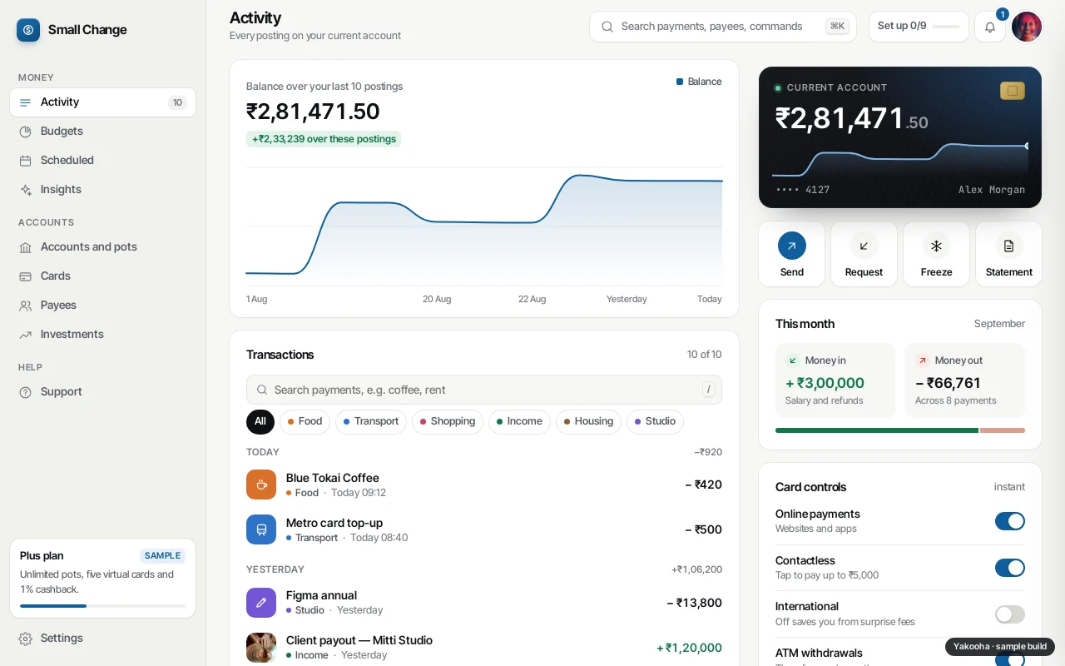Click the top search magnifier icon
Viewport: 1065px width, 666px height.
[x=607, y=27]
